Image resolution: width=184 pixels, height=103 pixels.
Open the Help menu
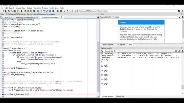[62, 8]
